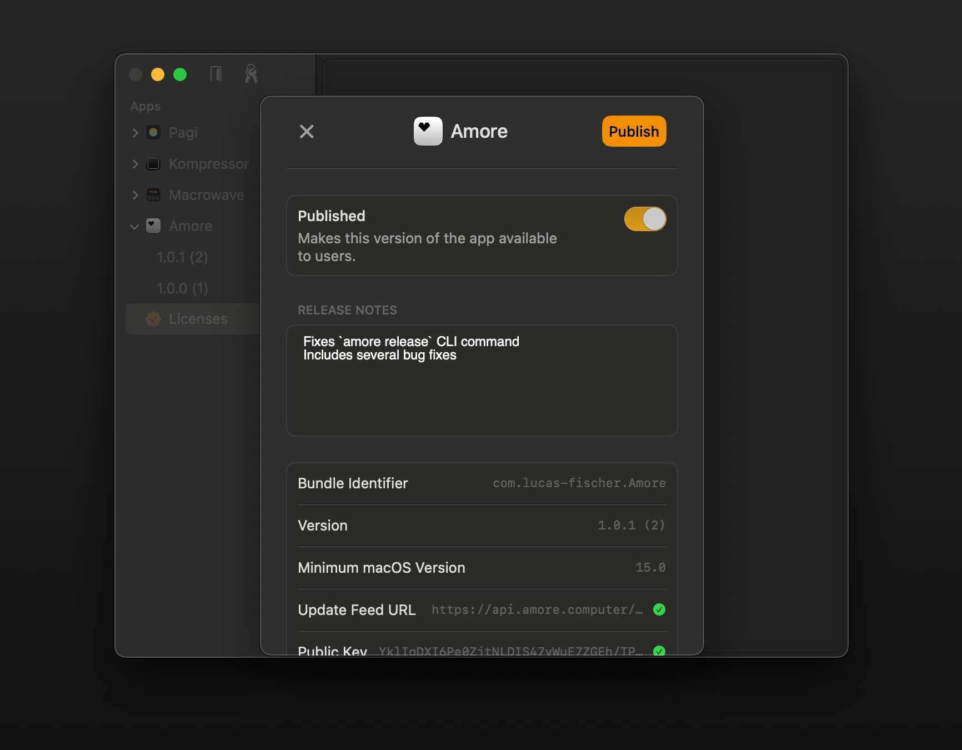Select version 1.0.0 (1) in sidebar
Image resolution: width=962 pixels, height=750 pixels.
(182, 288)
